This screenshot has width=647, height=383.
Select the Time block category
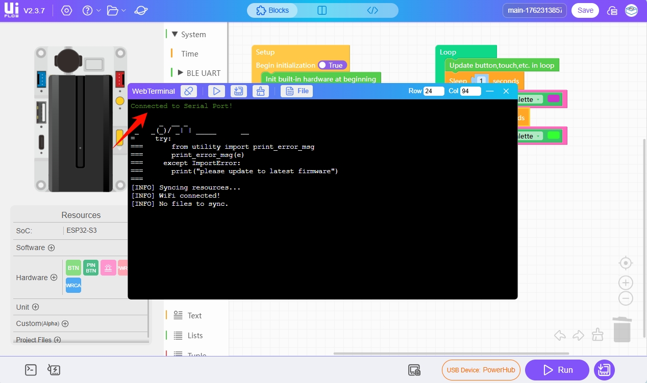point(189,53)
